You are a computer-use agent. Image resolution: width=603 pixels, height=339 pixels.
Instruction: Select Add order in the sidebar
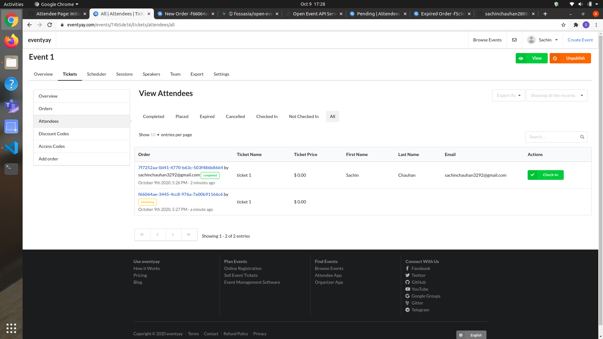click(x=82, y=159)
